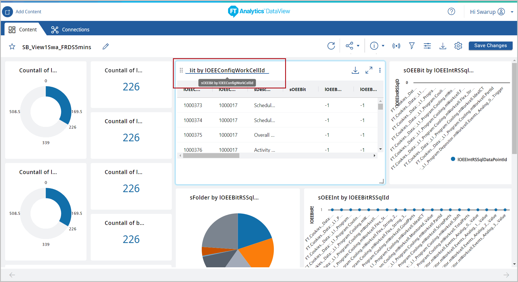Expand the share dropdown arrow
Image resolution: width=518 pixels, height=282 pixels.
coord(358,46)
